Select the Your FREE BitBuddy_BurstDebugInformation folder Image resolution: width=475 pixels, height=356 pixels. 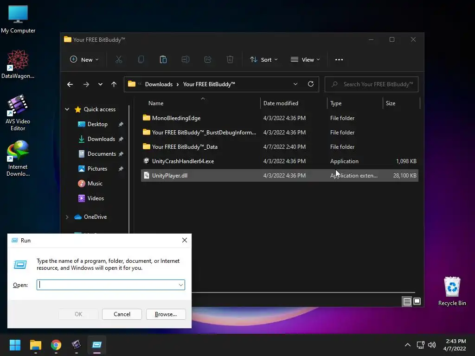[x=280, y=132]
